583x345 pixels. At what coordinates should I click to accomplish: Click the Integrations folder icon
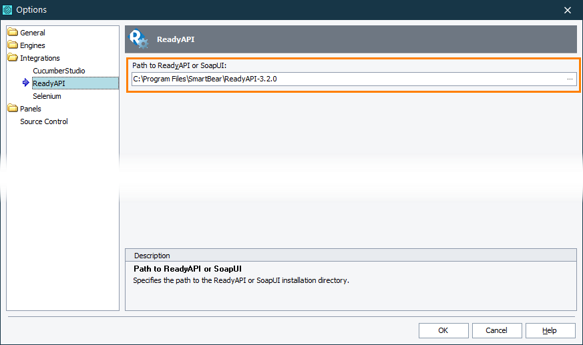(x=13, y=58)
